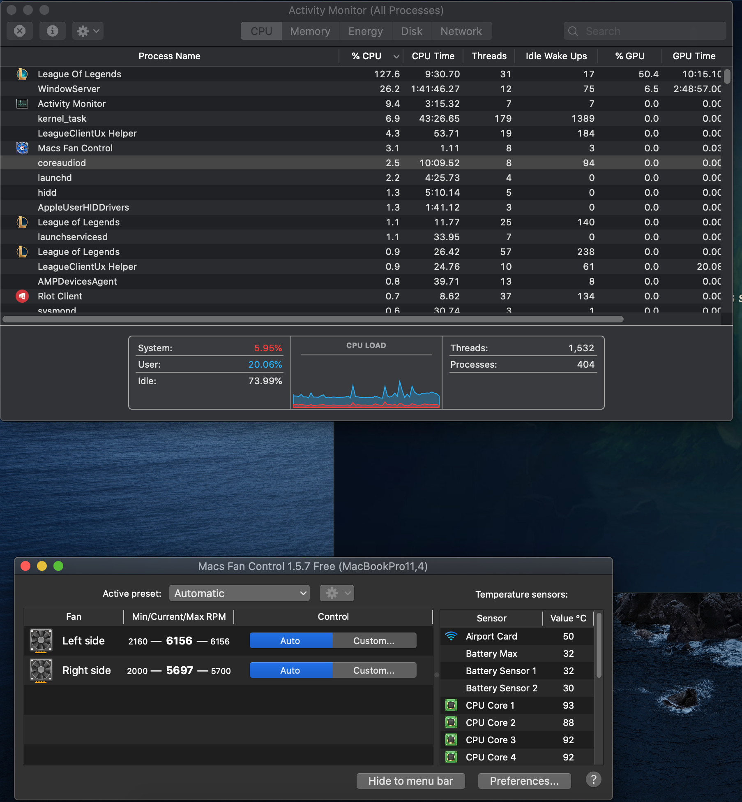Click the Min/Current/Max RPM column header
Viewport: 742px width, 802px height.
click(x=179, y=617)
